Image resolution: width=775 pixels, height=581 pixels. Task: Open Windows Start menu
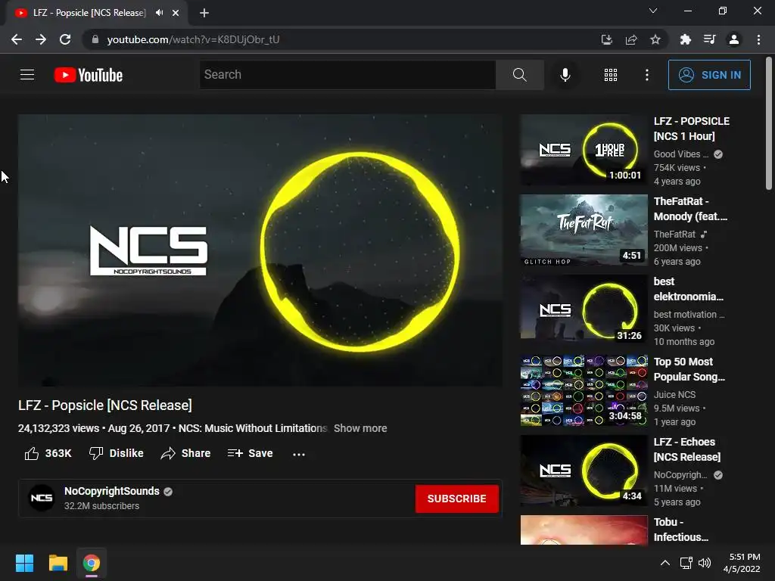24,563
